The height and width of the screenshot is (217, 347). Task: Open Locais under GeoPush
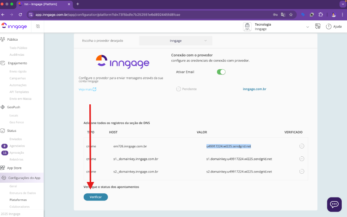(x=14, y=115)
